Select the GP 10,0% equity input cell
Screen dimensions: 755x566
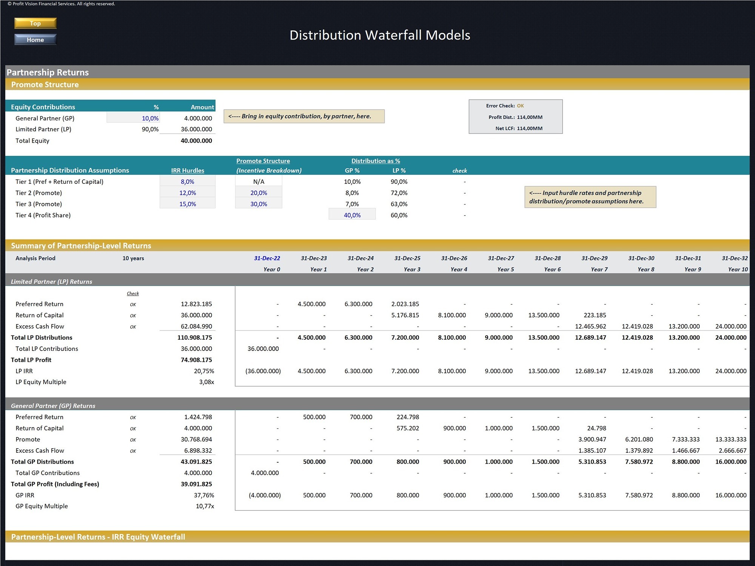pyautogui.click(x=133, y=118)
